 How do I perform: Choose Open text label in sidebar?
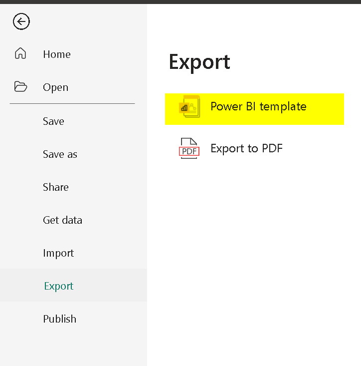tap(55, 87)
